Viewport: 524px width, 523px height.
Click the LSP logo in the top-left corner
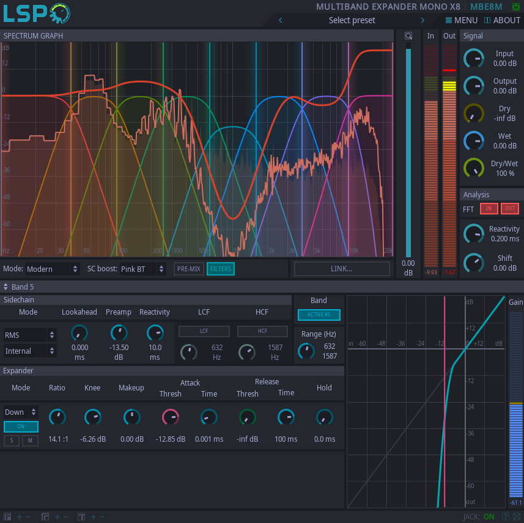click(x=37, y=13)
